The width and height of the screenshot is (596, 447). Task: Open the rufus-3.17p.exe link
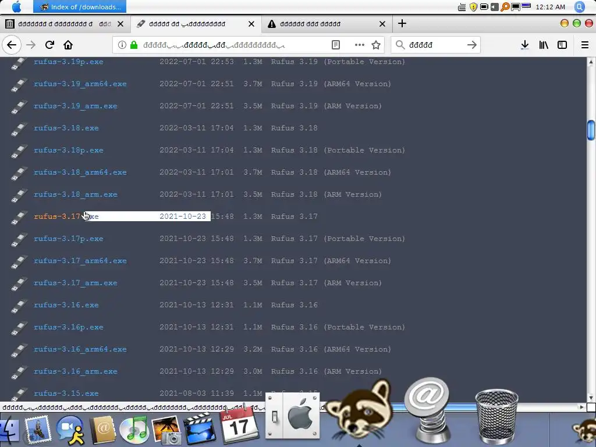click(69, 239)
